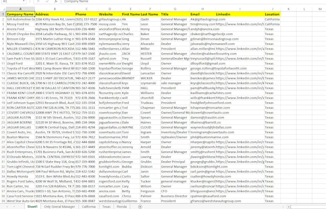
Task: Click the (925) 337-8122 phone cell
Action: click(x=86, y=19)
